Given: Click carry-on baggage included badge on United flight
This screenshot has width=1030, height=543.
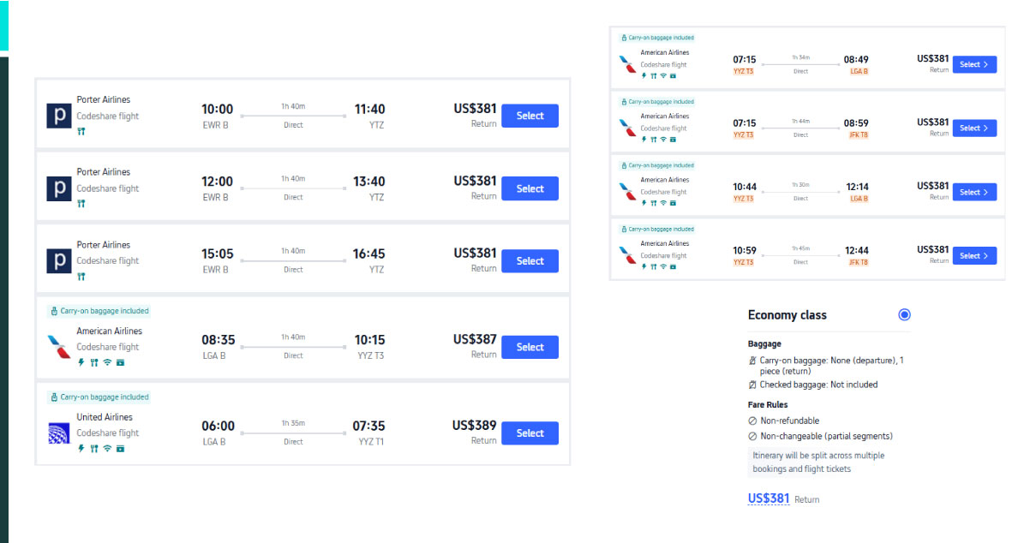Looking at the screenshot, I should pos(99,397).
